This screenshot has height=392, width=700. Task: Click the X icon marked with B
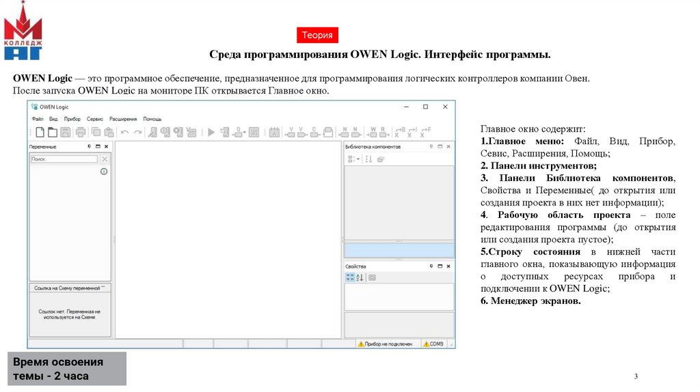click(399, 132)
